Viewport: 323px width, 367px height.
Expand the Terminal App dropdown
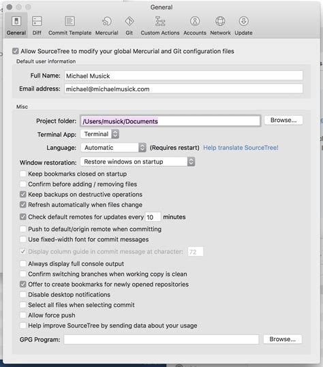tap(99, 134)
